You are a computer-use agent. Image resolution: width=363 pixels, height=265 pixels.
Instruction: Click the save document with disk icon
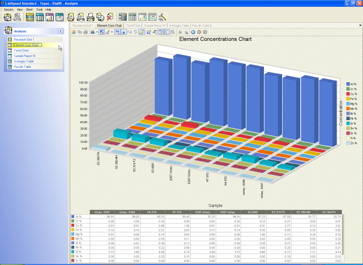pos(80,17)
